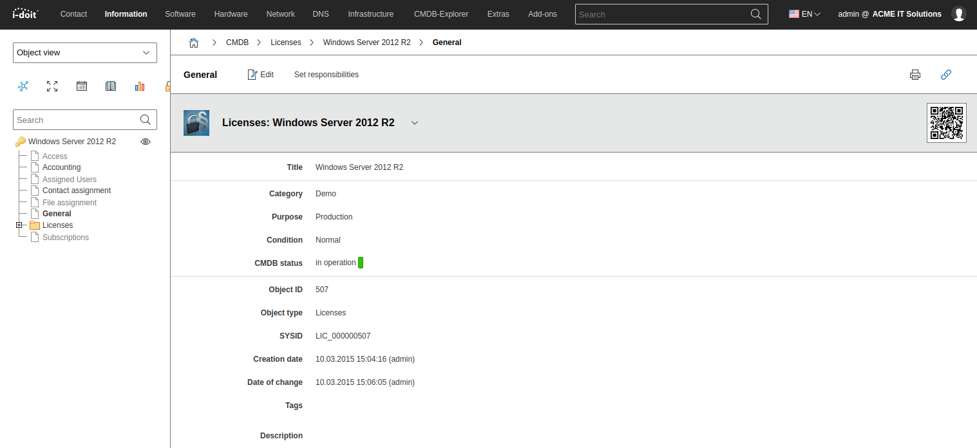Open the Extras menu

tap(498, 14)
